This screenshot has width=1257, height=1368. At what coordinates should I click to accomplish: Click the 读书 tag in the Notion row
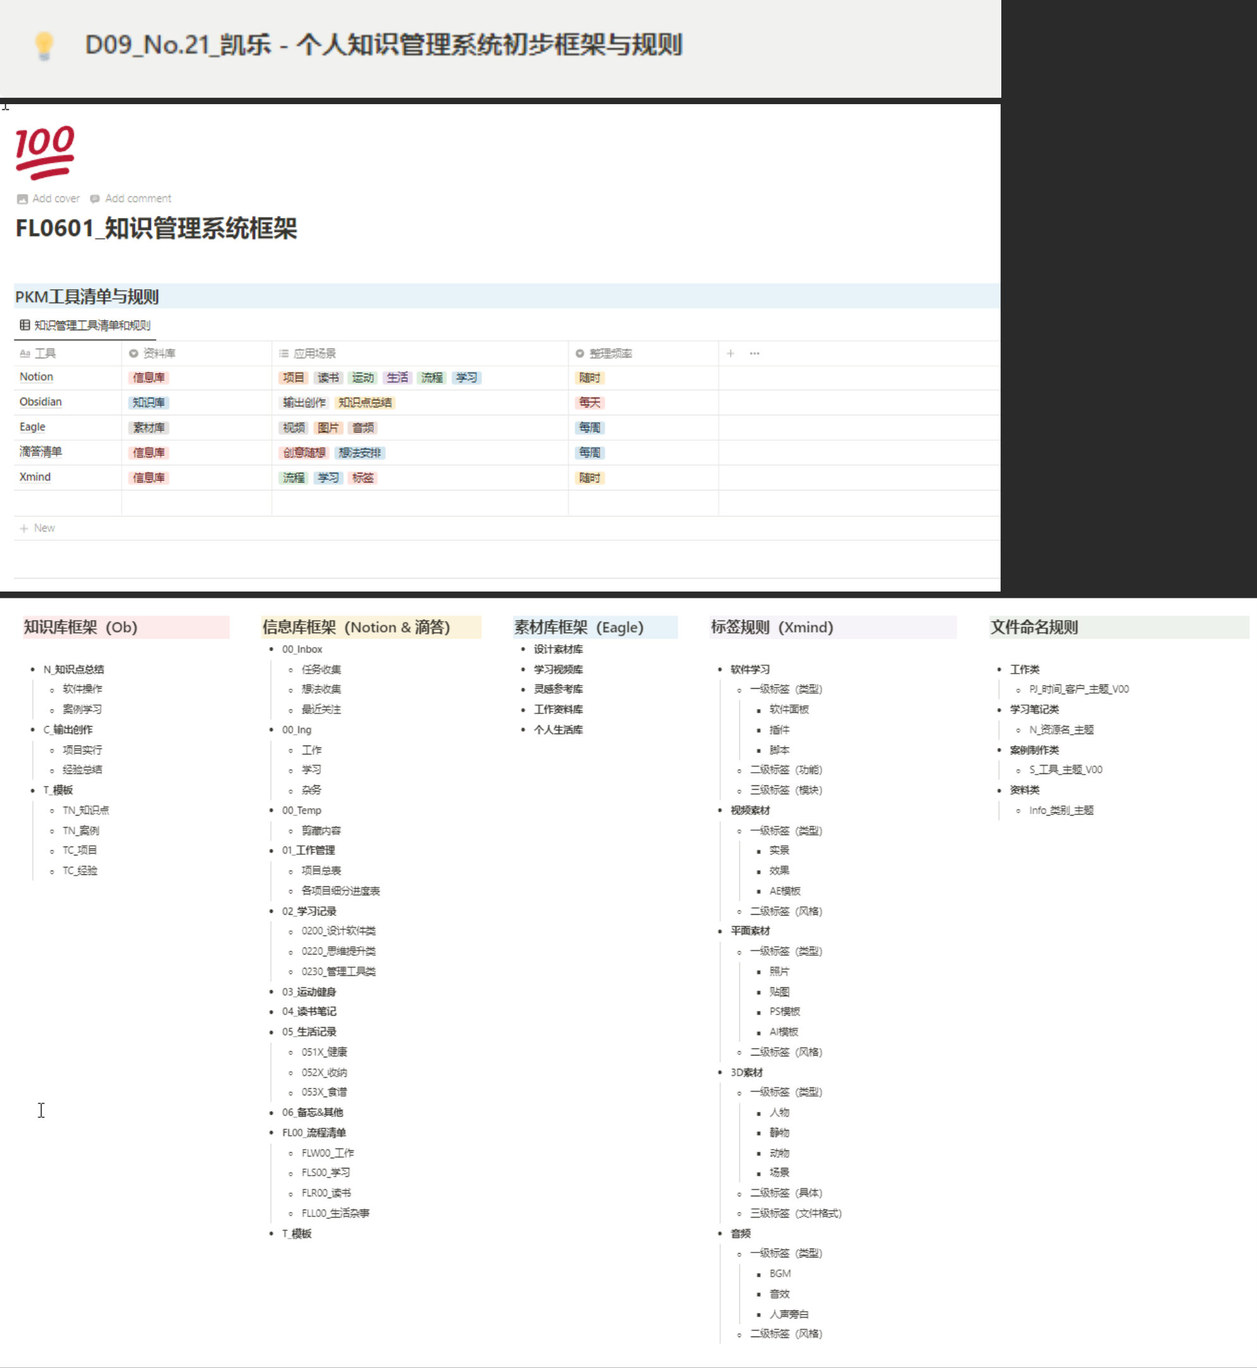(x=328, y=378)
